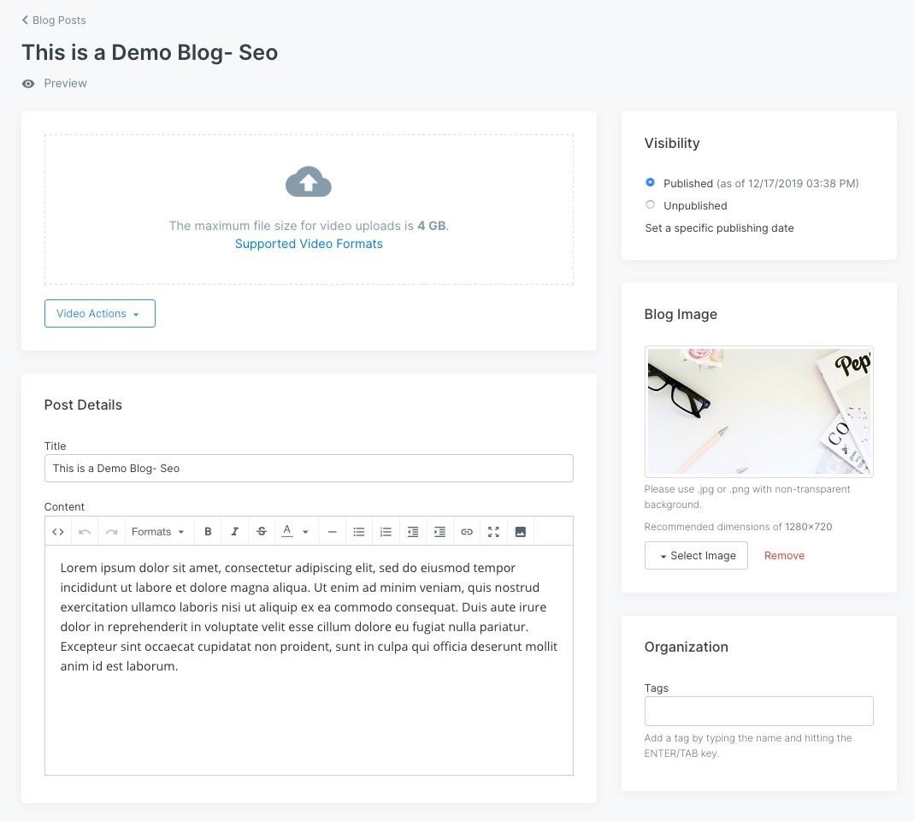The width and height of the screenshot is (914, 821).
Task: Insert a numbered list
Action: point(386,532)
